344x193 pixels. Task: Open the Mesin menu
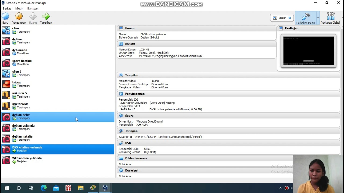coord(19,9)
